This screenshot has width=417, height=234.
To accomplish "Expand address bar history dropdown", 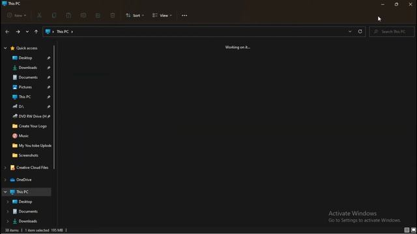I will pyautogui.click(x=350, y=32).
